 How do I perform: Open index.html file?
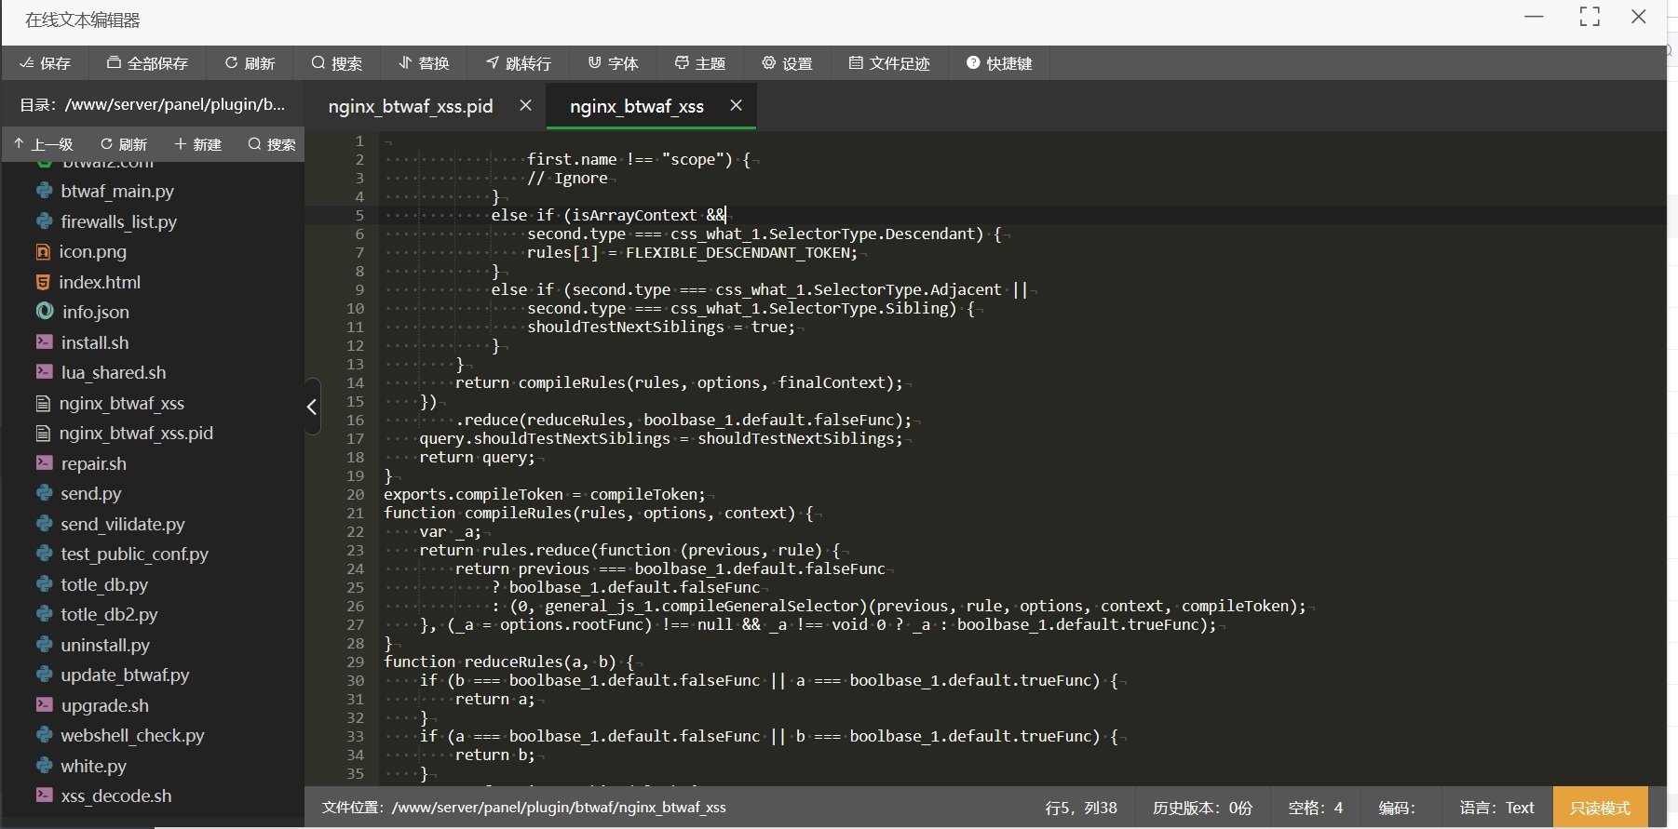(x=100, y=282)
